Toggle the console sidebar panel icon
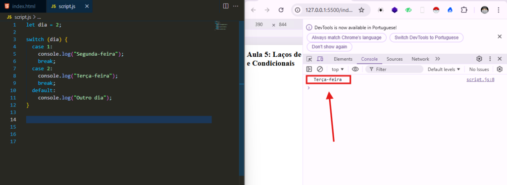The height and width of the screenshot is (185, 507). point(309,69)
